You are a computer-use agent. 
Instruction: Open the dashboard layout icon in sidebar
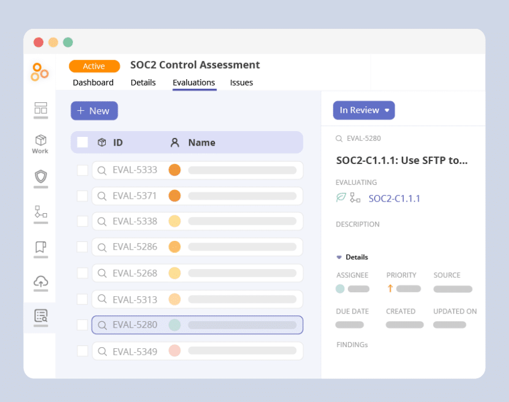(x=40, y=108)
